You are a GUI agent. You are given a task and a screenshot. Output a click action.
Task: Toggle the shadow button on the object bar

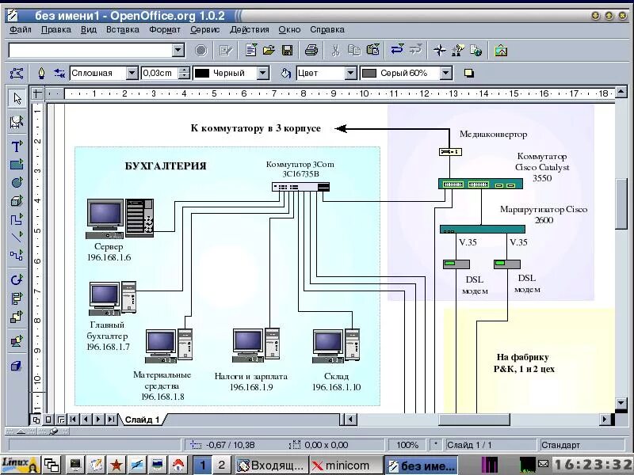pyautogui.click(x=468, y=73)
